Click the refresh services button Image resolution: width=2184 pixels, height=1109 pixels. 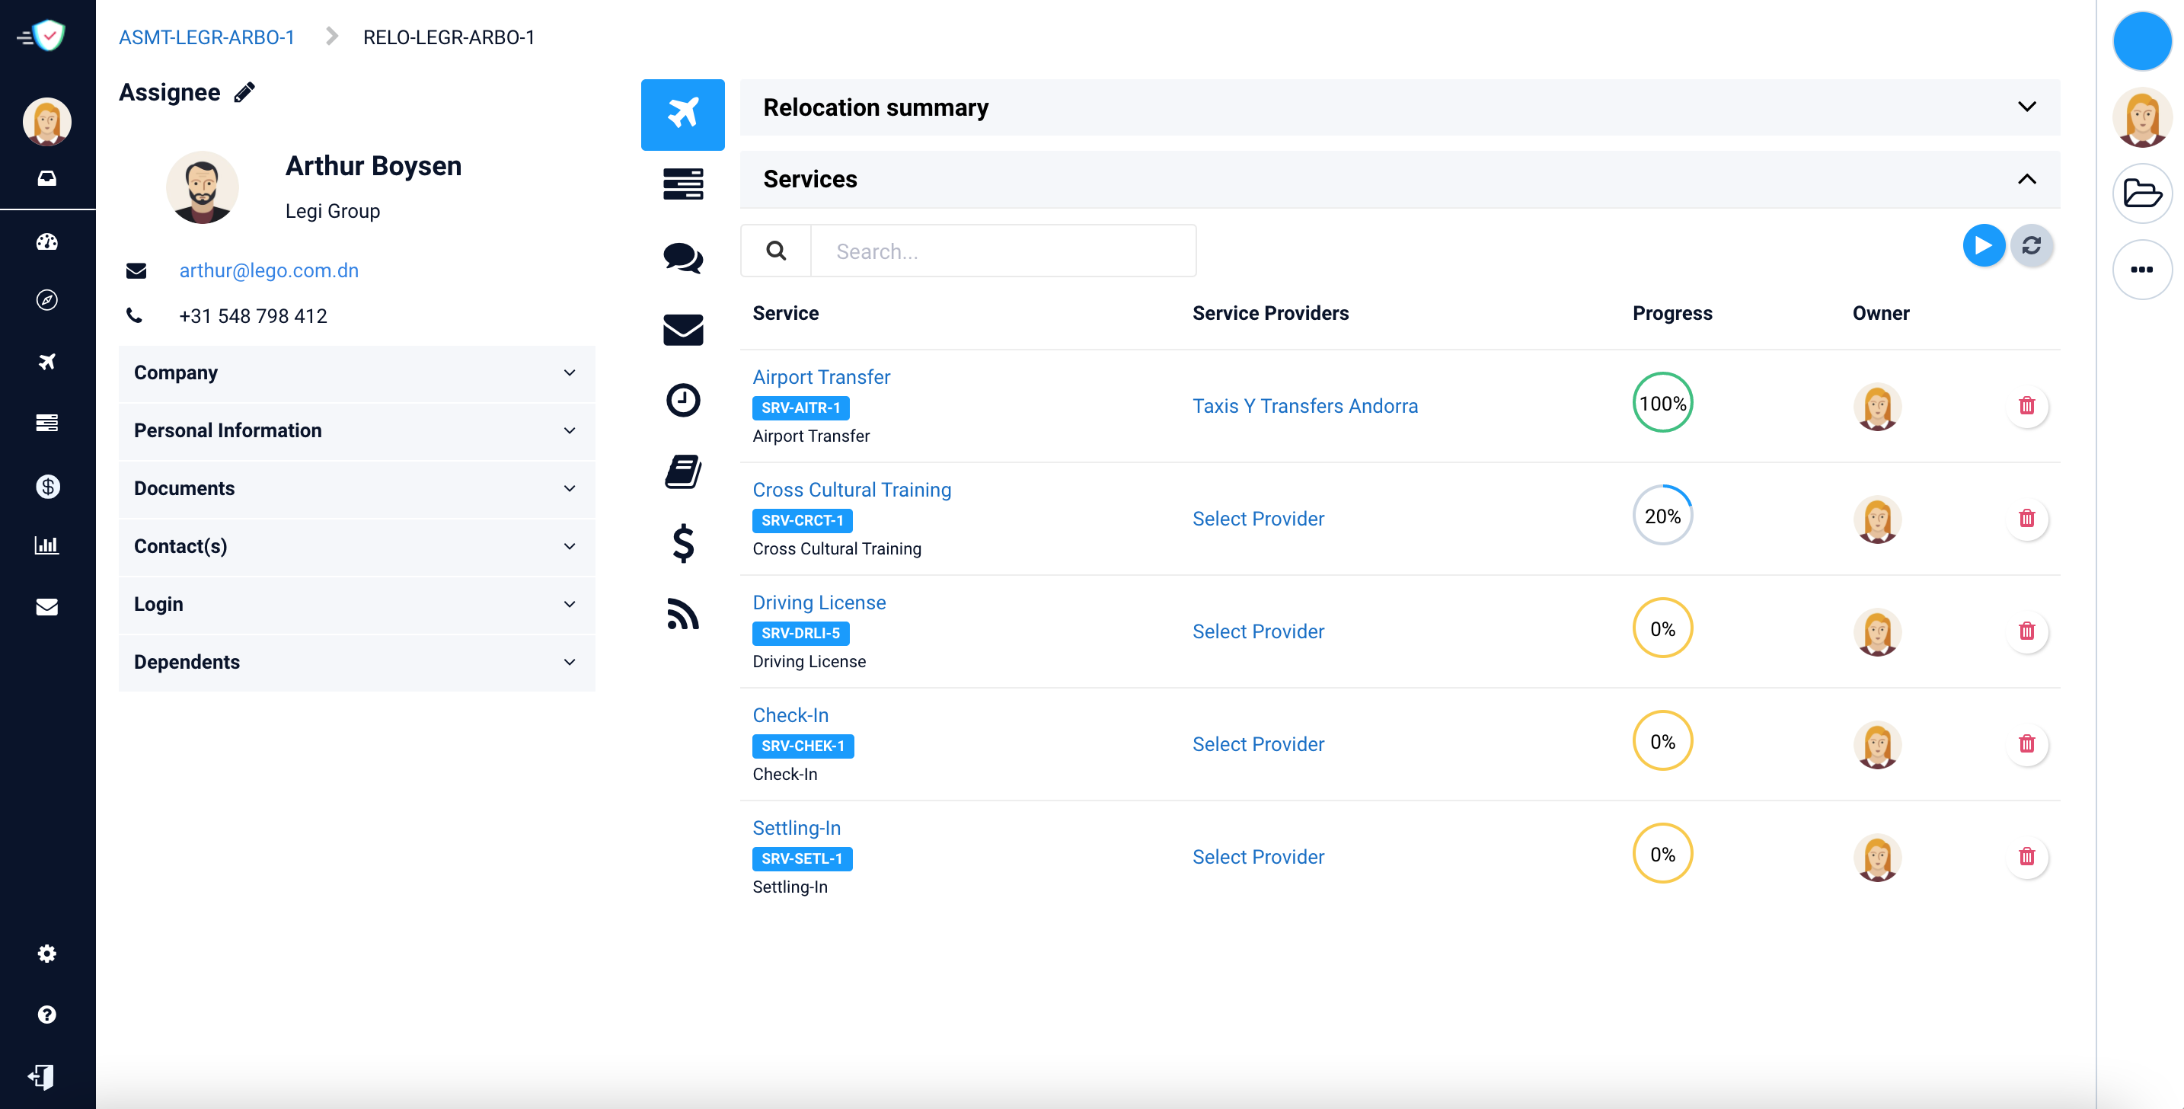tap(2032, 245)
